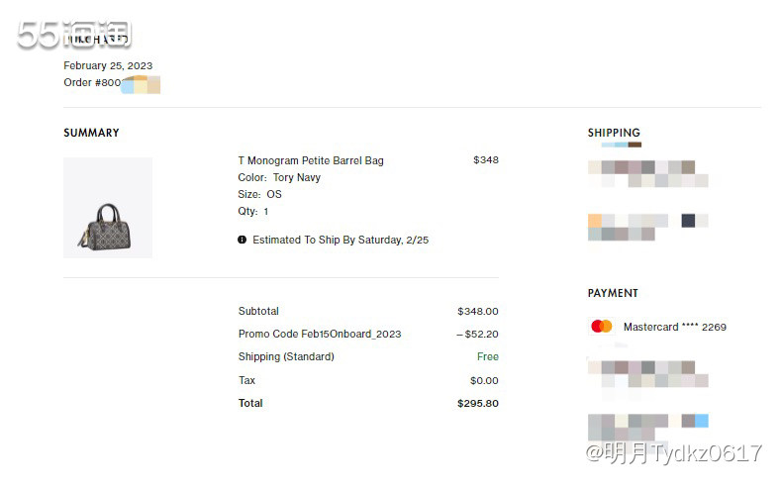Screen dimensions: 782x489
Task: Select the SUMMARY section heading
Action: coord(91,133)
